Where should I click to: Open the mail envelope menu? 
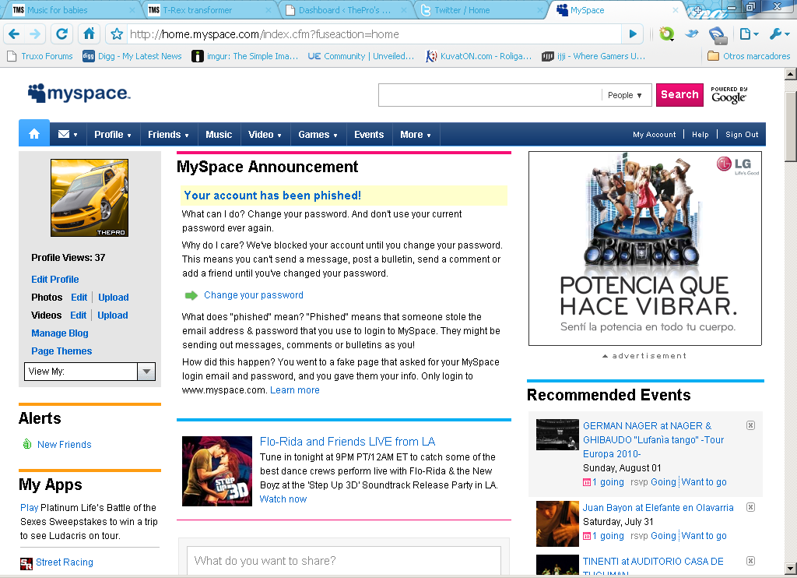pyautogui.click(x=68, y=134)
